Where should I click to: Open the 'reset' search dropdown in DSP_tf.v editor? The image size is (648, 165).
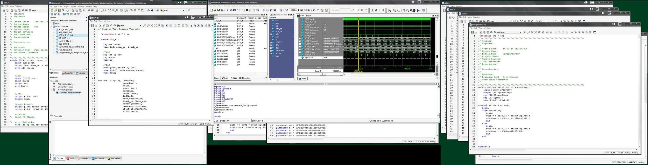click(140, 26)
